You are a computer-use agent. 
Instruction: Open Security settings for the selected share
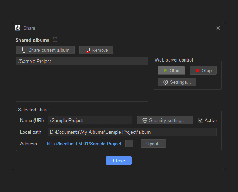pos(165,120)
